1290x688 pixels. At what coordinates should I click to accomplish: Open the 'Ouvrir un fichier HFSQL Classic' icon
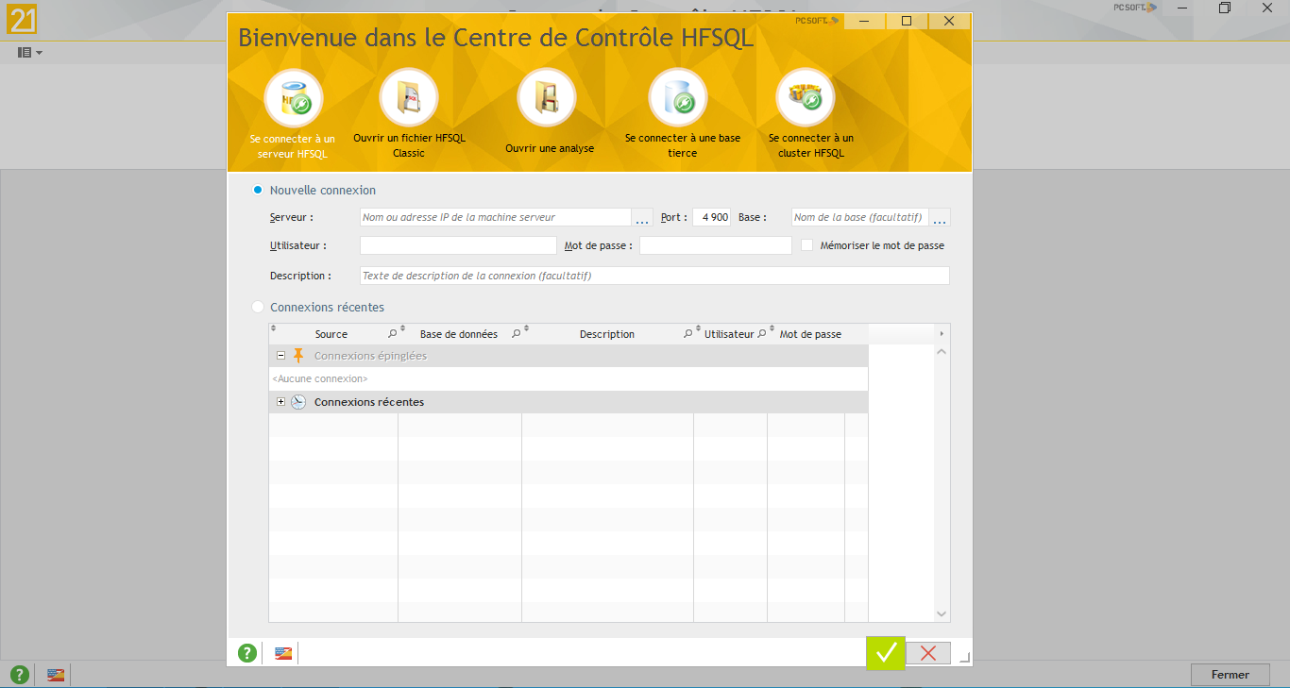409,98
